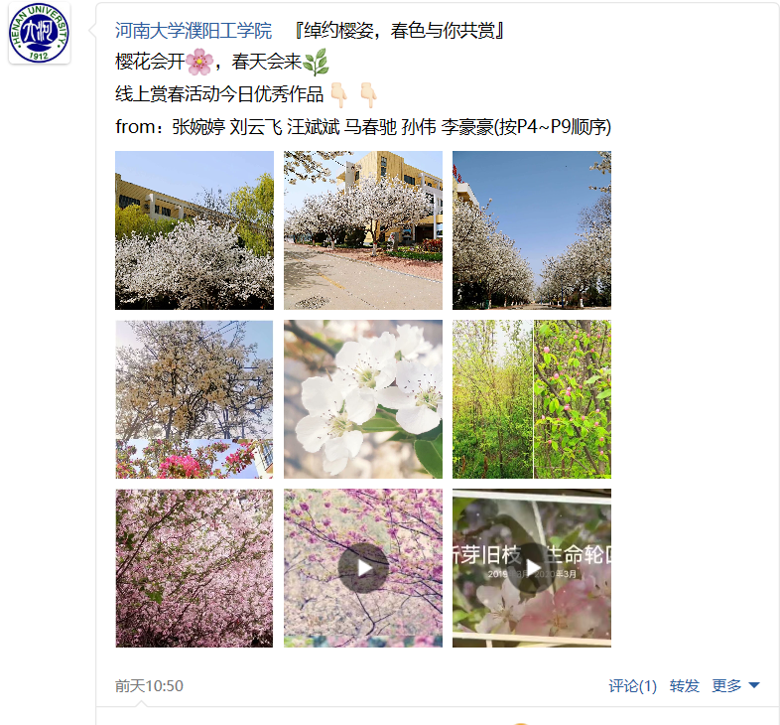Viewport: 780px width, 725px height.
Task: Click the second pointing-down hand emoji
Action: [368, 94]
